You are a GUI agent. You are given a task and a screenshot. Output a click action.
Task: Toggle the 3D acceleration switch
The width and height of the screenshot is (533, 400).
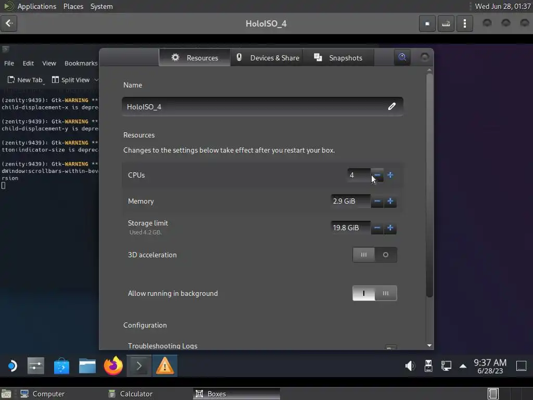(375, 255)
